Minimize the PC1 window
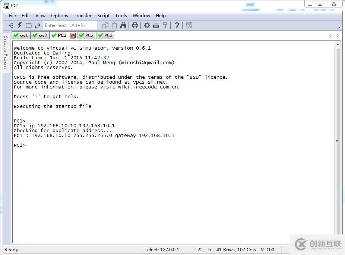 [x=310, y=4]
